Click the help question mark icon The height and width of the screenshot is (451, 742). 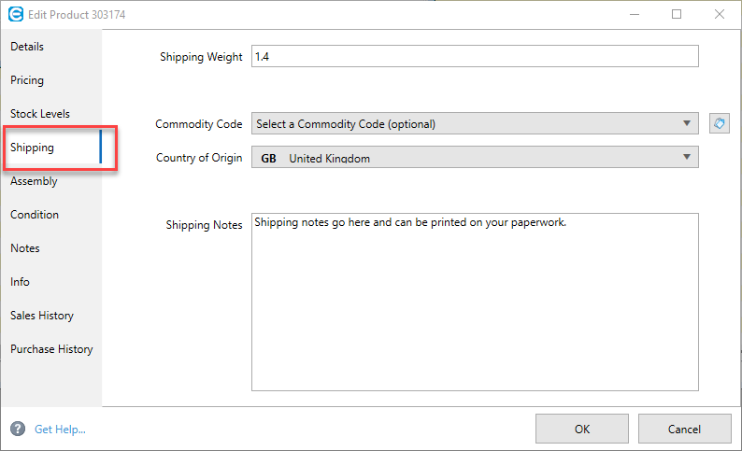pyautogui.click(x=18, y=429)
